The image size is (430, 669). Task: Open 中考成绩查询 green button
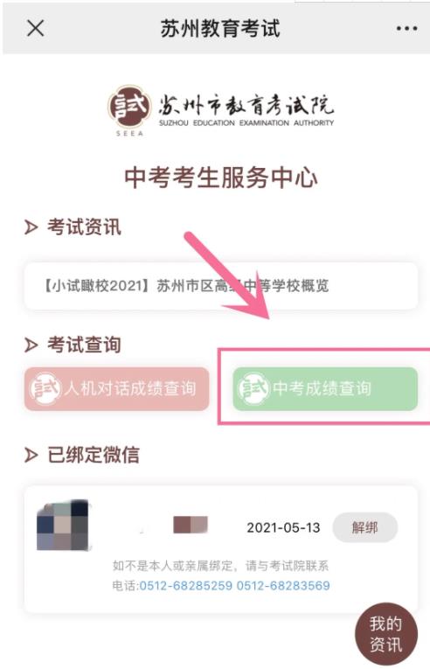325,388
